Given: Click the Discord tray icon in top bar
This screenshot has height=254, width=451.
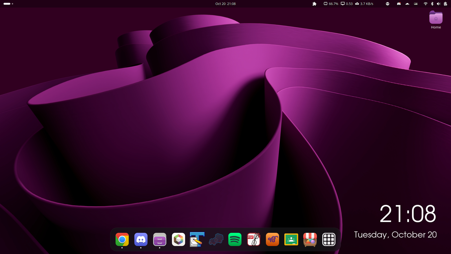Looking at the screenshot, I should click(399, 4).
